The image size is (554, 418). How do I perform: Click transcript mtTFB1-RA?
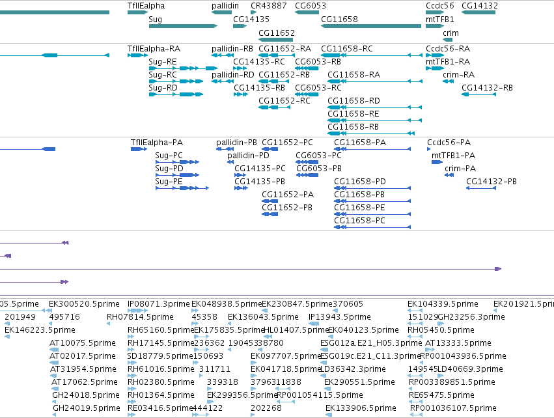point(448,61)
